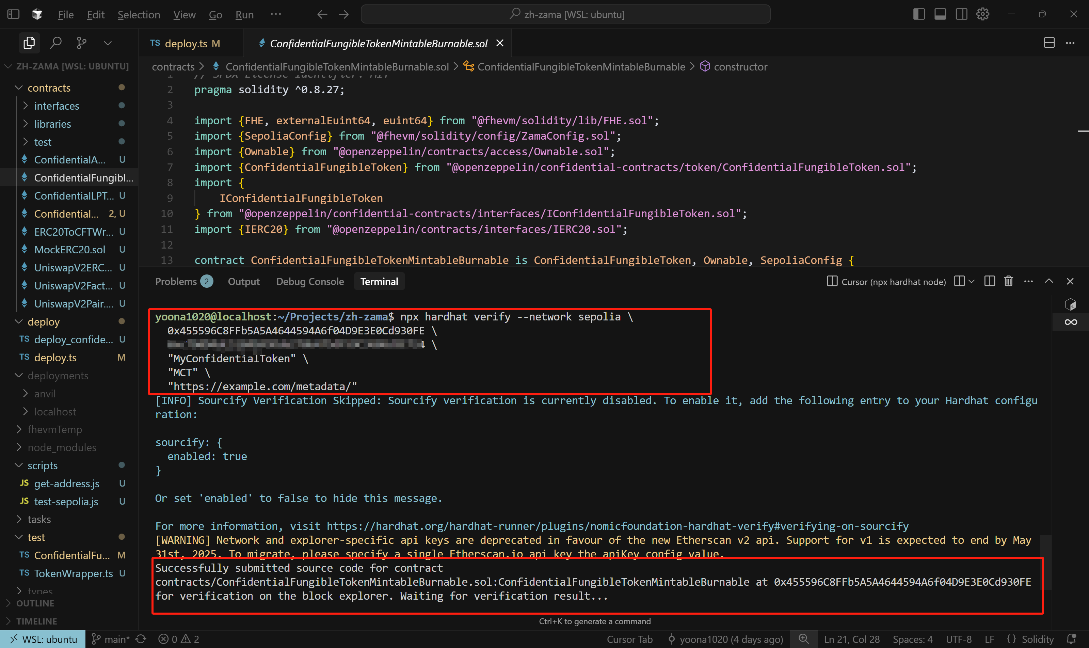Close the bottom terminal panel

[1070, 281]
